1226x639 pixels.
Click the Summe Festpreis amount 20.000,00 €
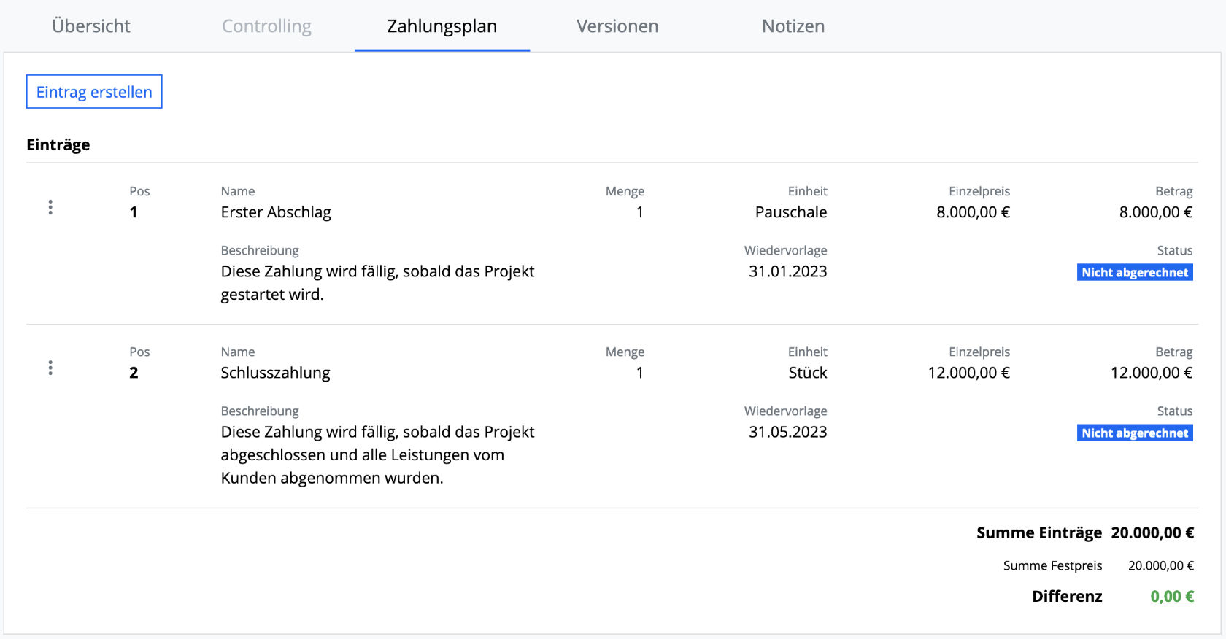point(1161,565)
